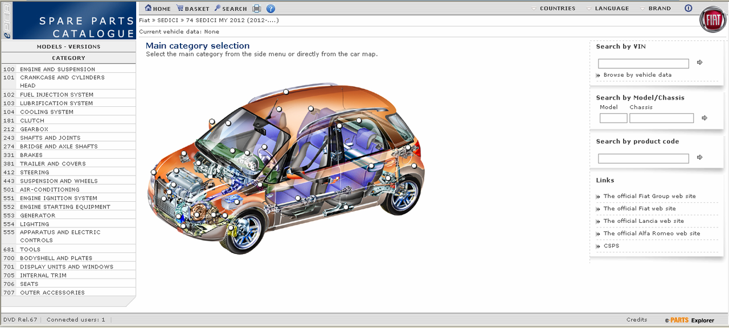
Task: Select MODELS - VERSIONS tab
Action: [x=68, y=47]
